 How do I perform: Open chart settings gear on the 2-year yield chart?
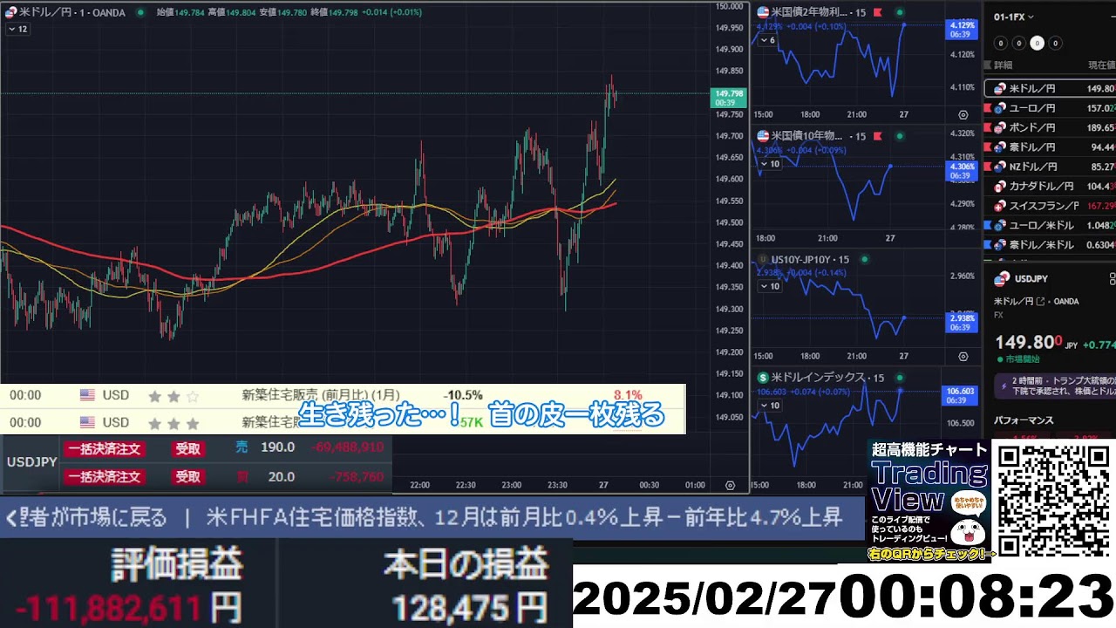point(963,114)
